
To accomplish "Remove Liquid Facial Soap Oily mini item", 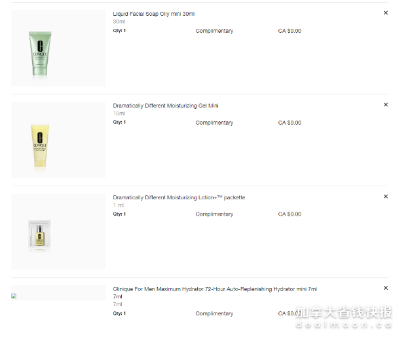I will coord(386,13).
